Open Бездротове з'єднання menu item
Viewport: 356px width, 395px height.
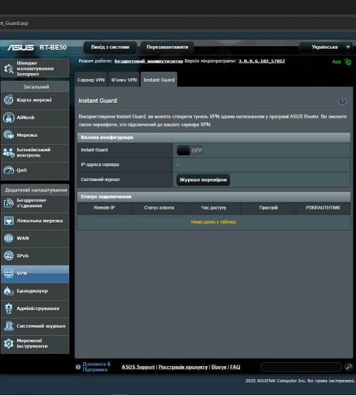(35, 203)
